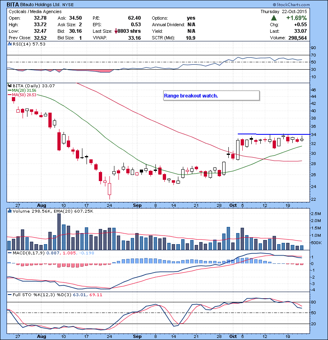328x340 pixels.
Task: Click the High value 33.72
Action: [x=40, y=25]
